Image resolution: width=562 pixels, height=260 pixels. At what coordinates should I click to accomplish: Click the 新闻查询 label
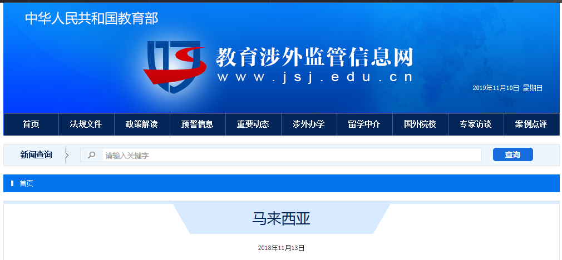pos(36,155)
